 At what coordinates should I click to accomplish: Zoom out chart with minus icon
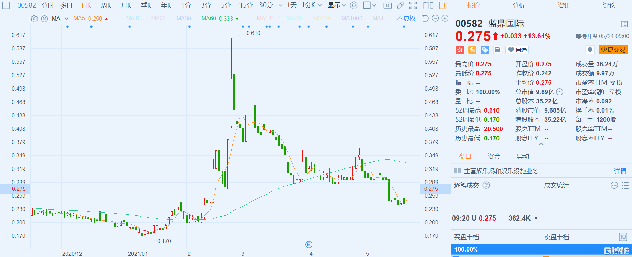point(435,19)
